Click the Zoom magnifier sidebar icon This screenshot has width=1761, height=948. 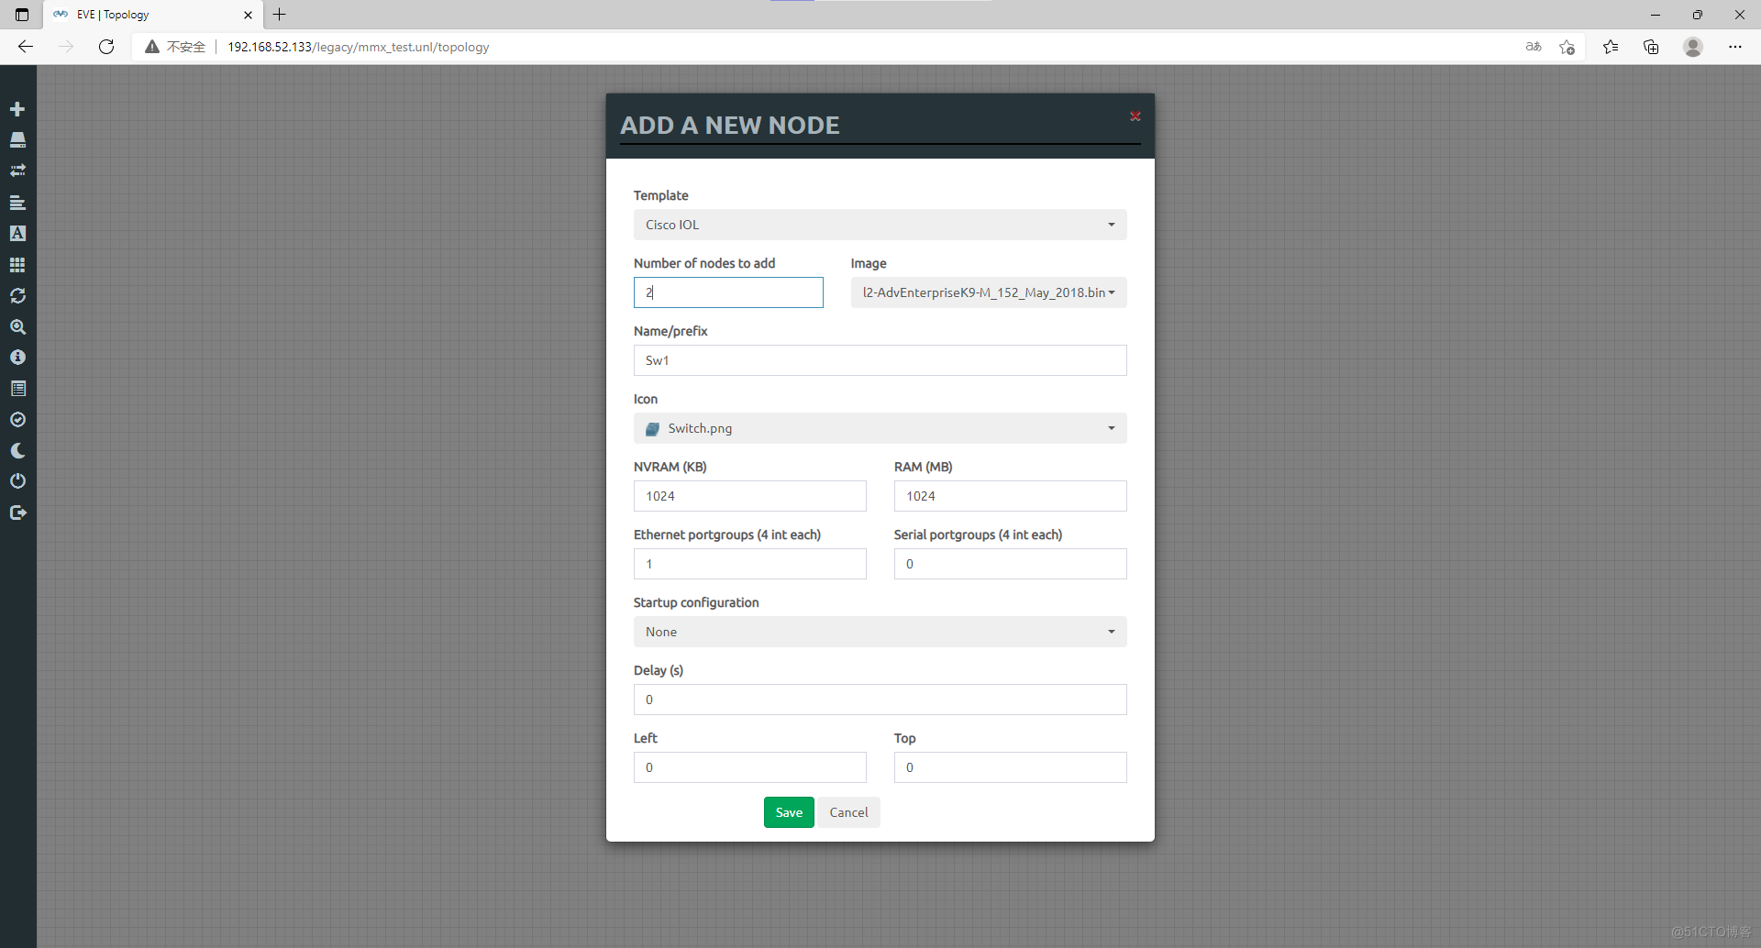click(17, 326)
